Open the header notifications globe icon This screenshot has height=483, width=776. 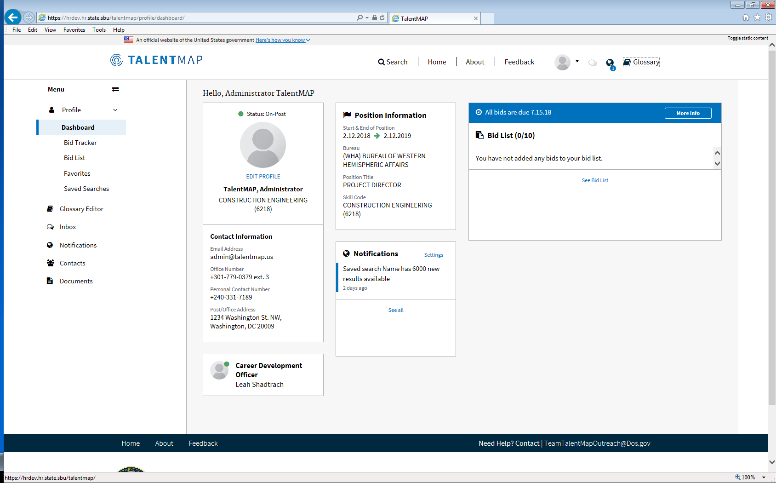coord(610,63)
